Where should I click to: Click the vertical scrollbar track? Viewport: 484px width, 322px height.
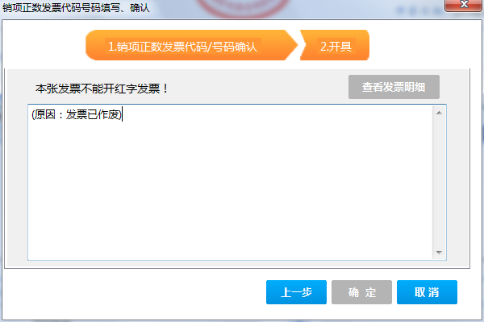(439, 183)
